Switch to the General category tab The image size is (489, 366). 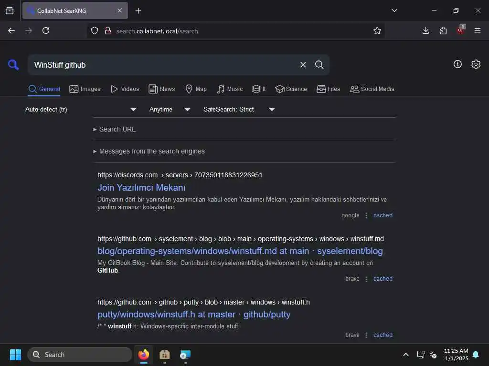44,89
